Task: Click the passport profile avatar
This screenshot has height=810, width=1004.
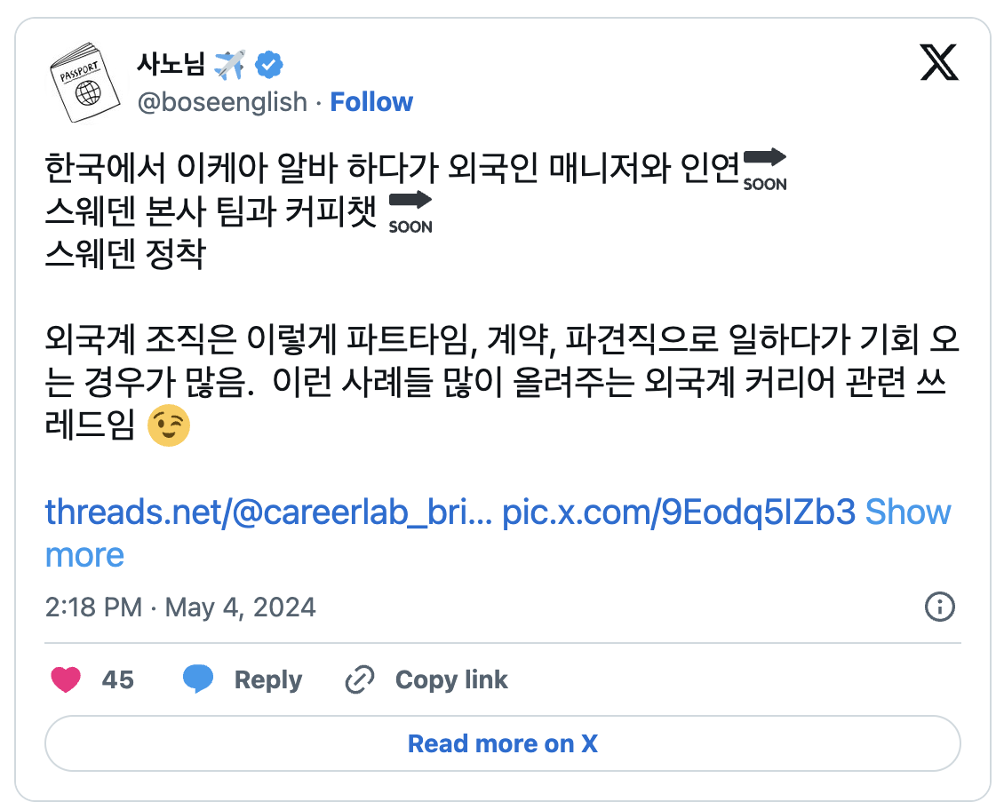Action: click(x=84, y=80)
